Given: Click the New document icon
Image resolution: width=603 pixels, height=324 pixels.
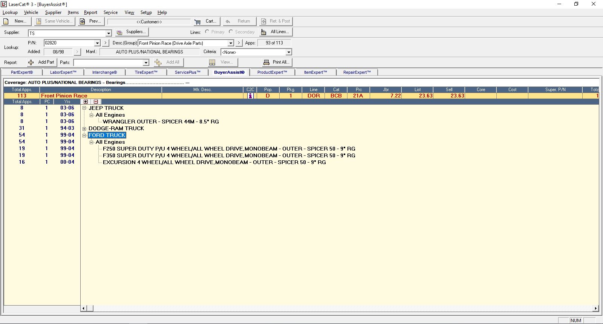Looking at the screenshot, I should [x=6, y=21].
